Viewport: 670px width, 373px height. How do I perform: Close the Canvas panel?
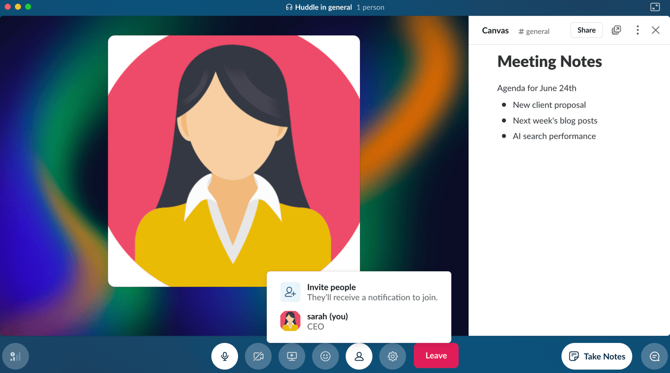[656, 30]
